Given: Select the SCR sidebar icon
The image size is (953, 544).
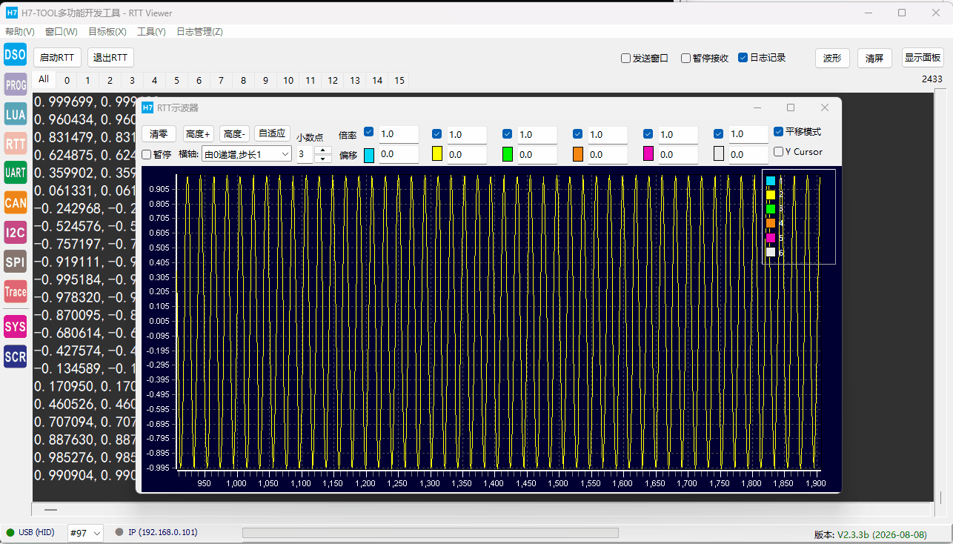Looking at the screenshot, I should [15, 356].
